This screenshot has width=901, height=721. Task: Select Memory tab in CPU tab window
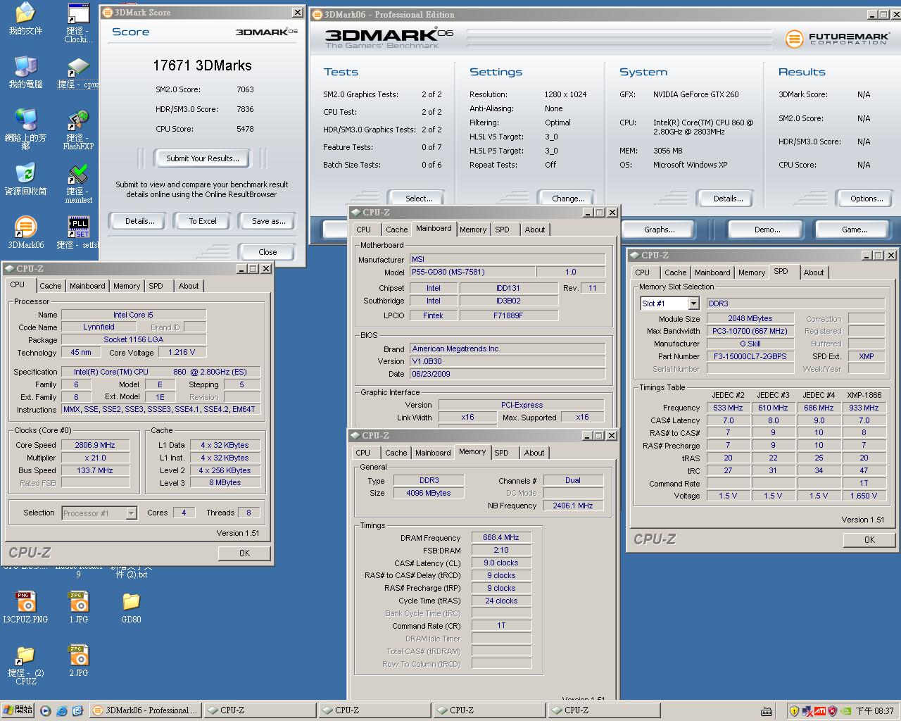click(127, 286)
